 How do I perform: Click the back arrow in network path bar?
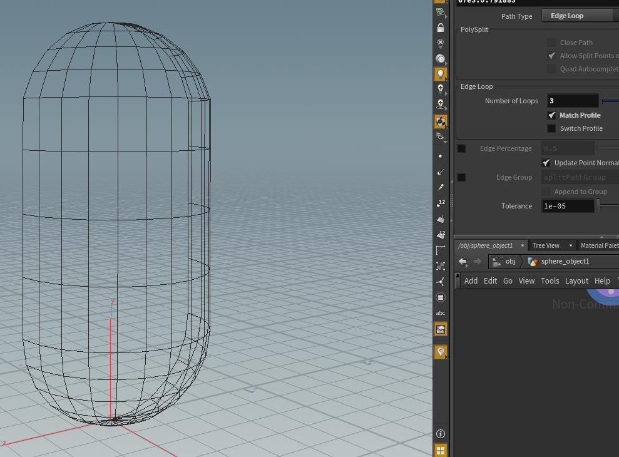[x=463, y=262]
